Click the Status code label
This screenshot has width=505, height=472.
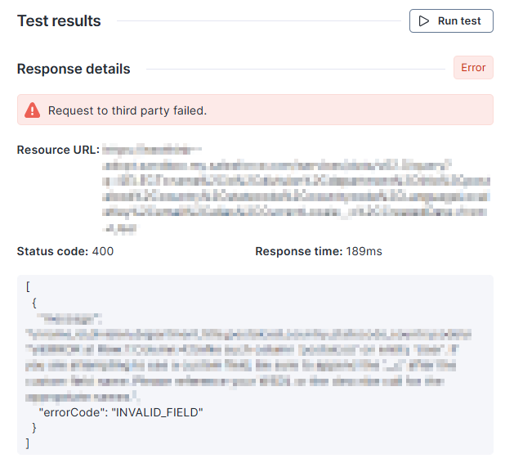click(x=53, y=251)
